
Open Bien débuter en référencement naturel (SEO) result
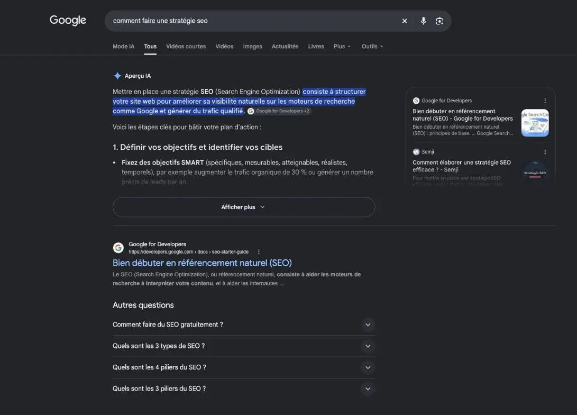202,263
